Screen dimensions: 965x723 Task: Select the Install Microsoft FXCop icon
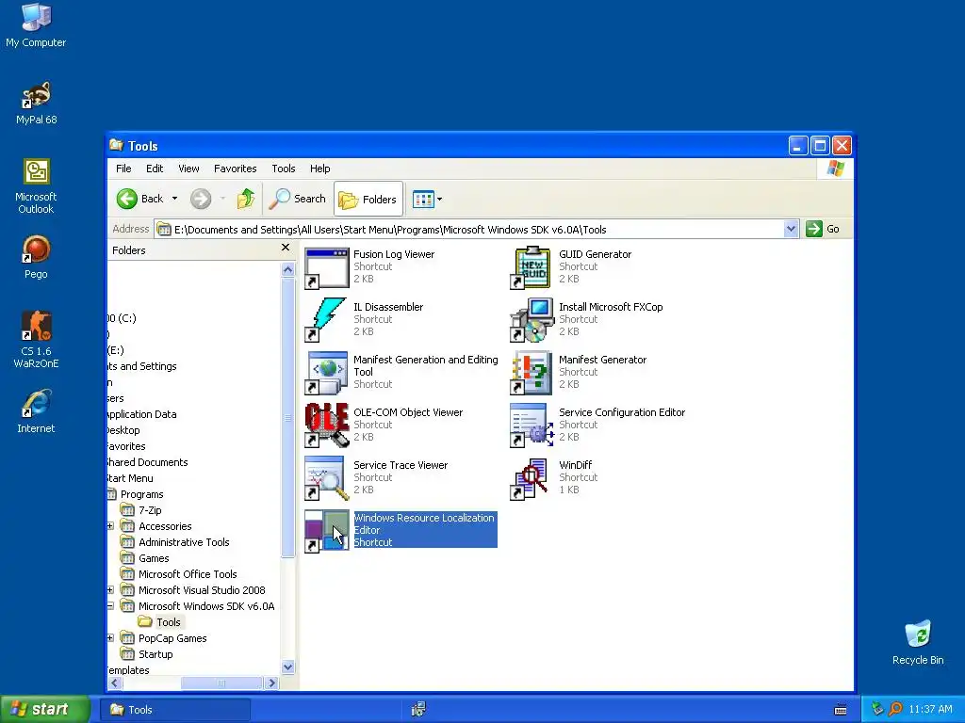(532, 320)
